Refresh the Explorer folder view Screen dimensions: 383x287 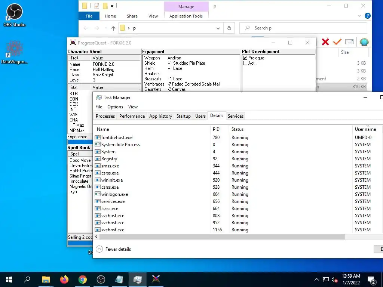(x=229, y=28)
